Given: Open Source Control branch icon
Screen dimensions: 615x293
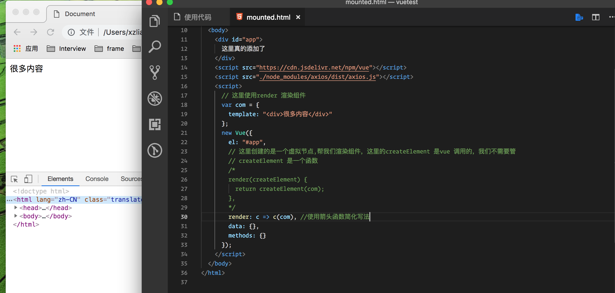Looking at the screenshot, I should [x=155, y=72].
